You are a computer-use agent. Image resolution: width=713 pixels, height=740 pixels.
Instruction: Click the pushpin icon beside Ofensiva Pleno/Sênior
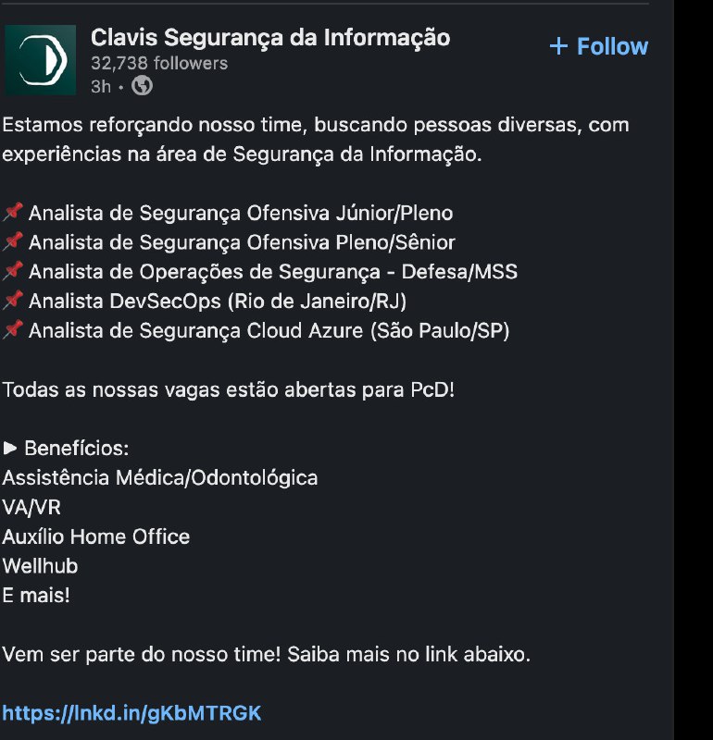click(x=13, y=242)
